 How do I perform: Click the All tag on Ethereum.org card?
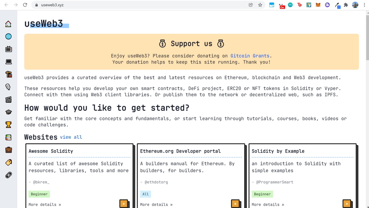(x=145, y=194)
